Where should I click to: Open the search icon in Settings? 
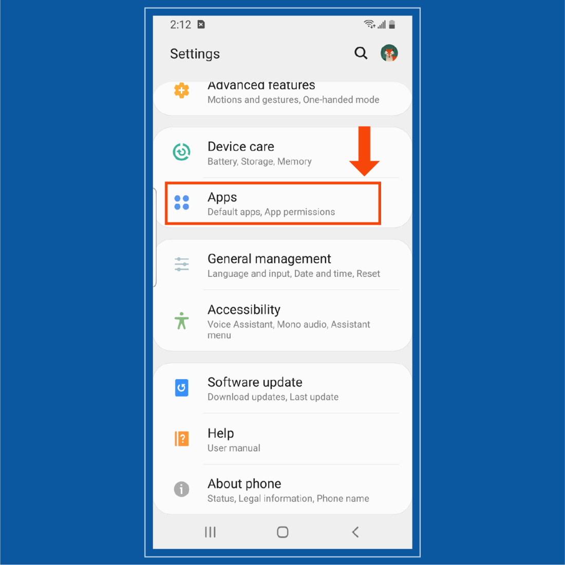pos(361,53)
